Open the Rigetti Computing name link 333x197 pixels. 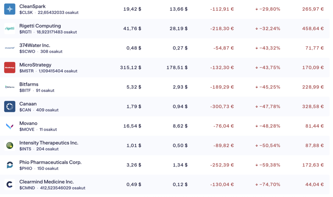click(x=40, y=26)
